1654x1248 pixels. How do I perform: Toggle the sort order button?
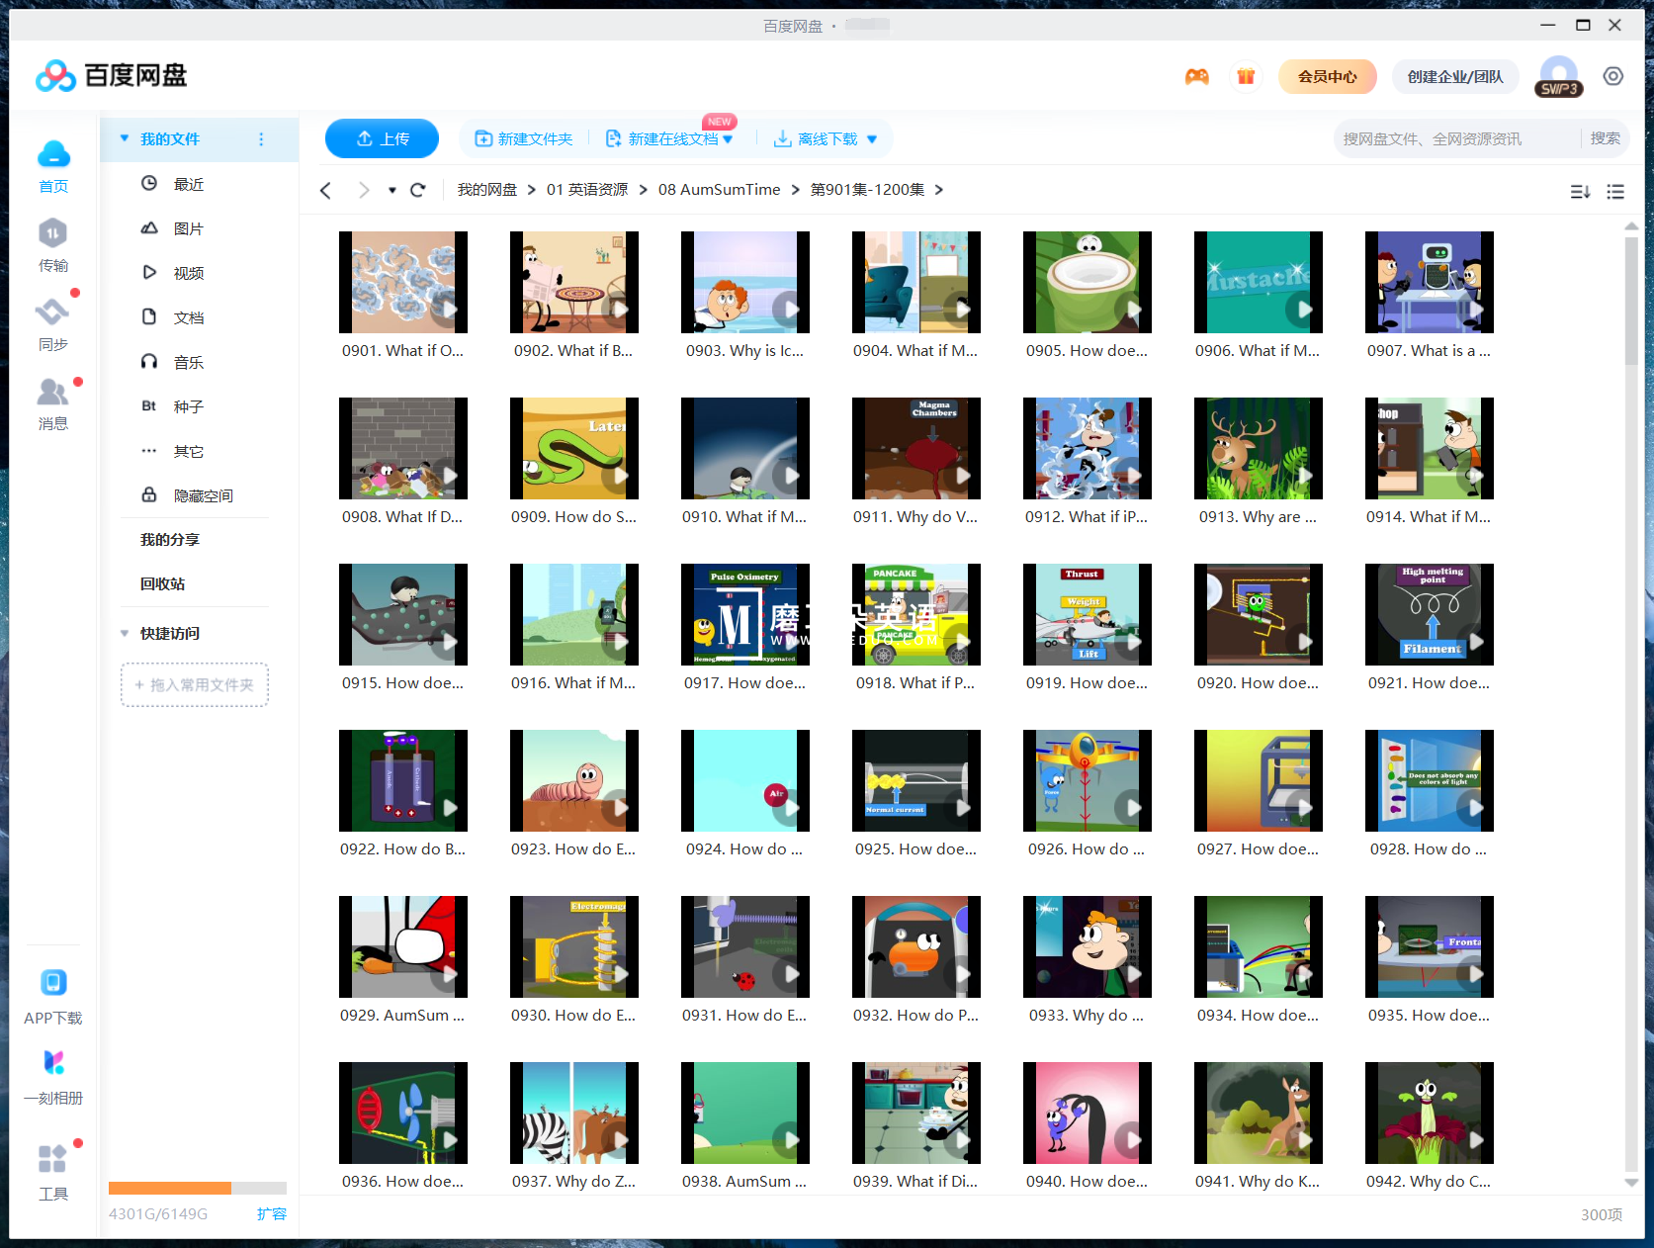pos(1580,192)
